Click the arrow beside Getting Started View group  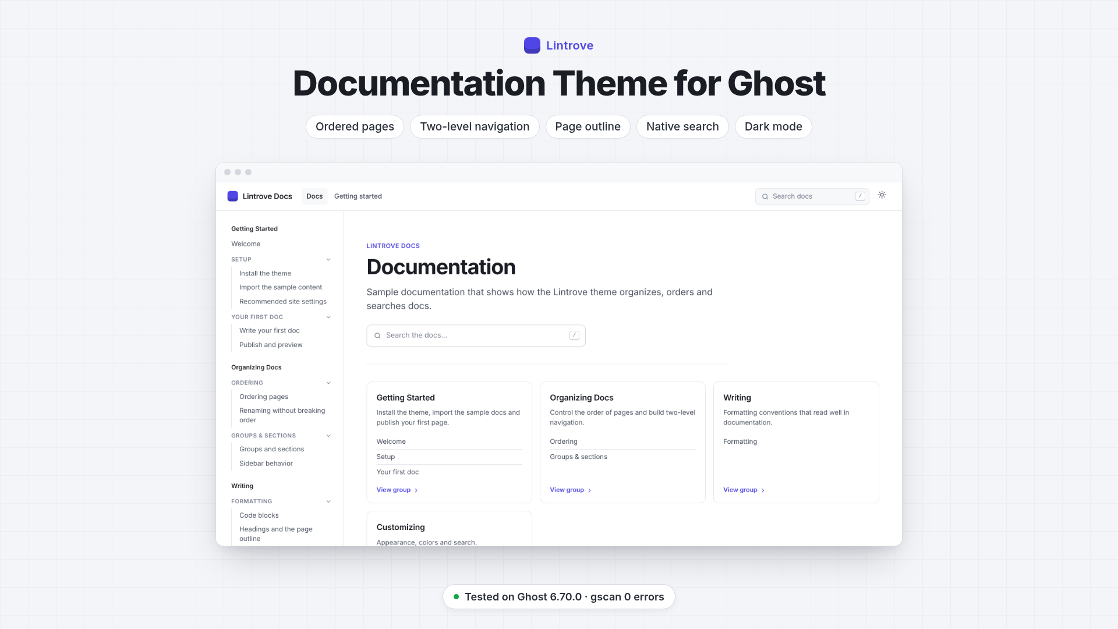416,490
